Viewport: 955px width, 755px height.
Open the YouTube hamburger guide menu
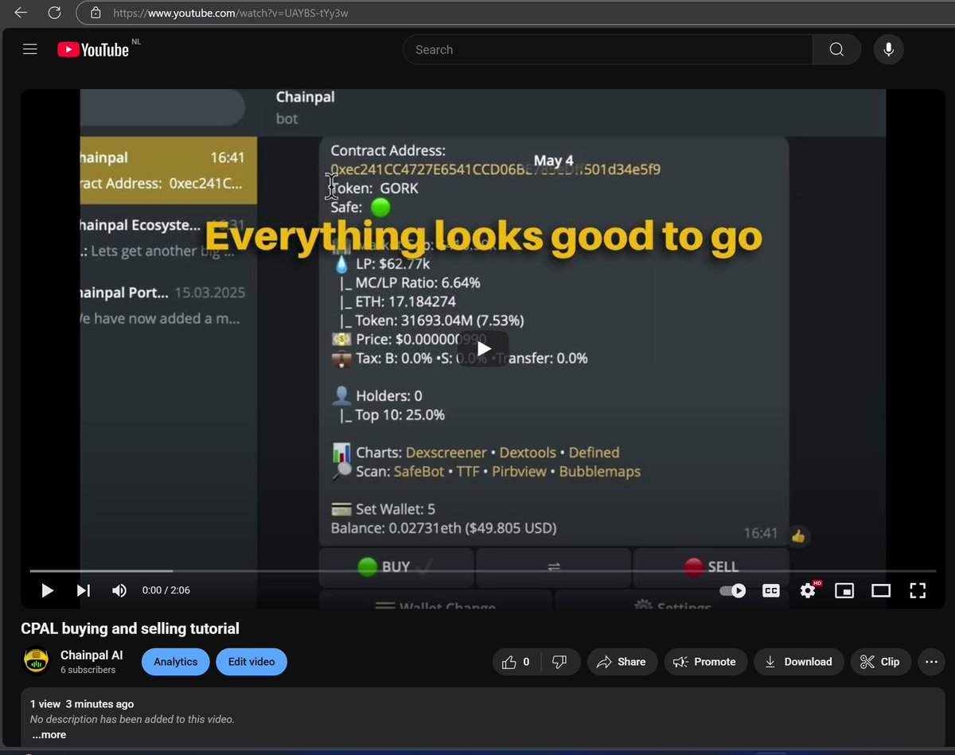[30, 49]
